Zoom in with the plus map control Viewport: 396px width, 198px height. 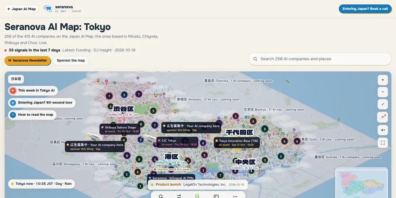[383, 80]
